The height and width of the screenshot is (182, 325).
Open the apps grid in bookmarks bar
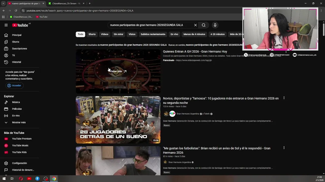point(3,17)
